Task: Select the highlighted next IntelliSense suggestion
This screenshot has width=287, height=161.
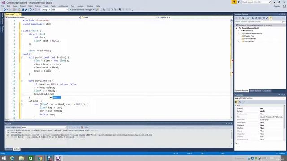Action: click(x=57, y=97)
